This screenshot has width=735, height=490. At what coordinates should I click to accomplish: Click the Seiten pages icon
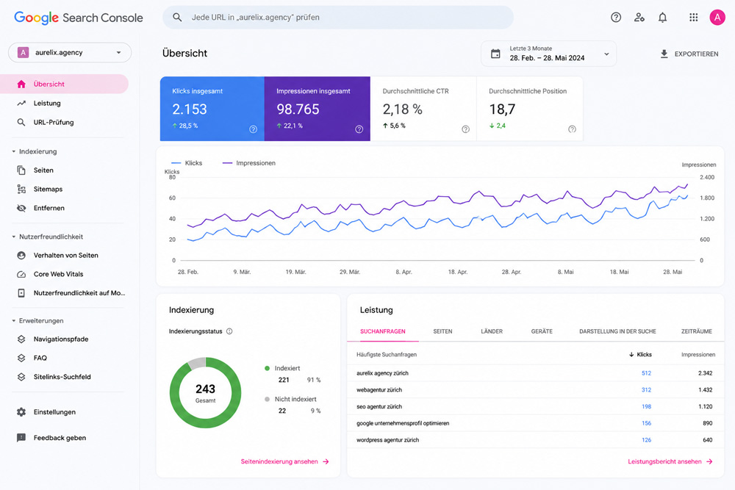(x=21, y=170)
